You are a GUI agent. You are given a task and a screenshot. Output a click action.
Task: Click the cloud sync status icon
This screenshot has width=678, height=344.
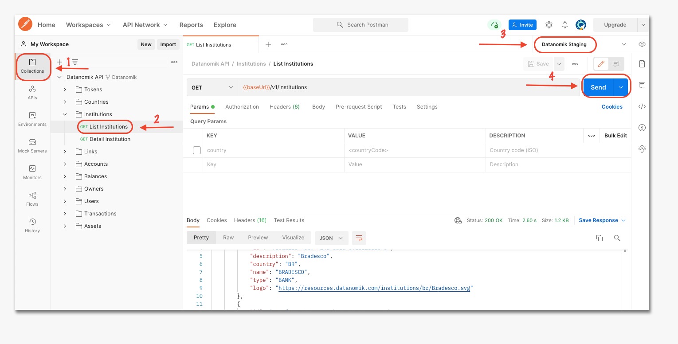tap(494, 25)
